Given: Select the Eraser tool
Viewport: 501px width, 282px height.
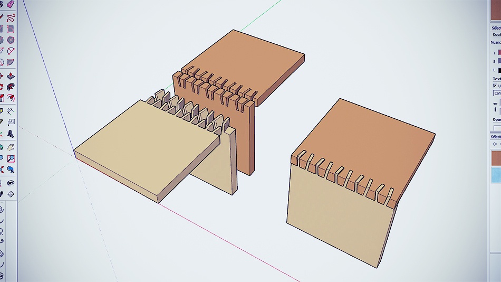Looking at the screenshot, I should pos(11,4).
